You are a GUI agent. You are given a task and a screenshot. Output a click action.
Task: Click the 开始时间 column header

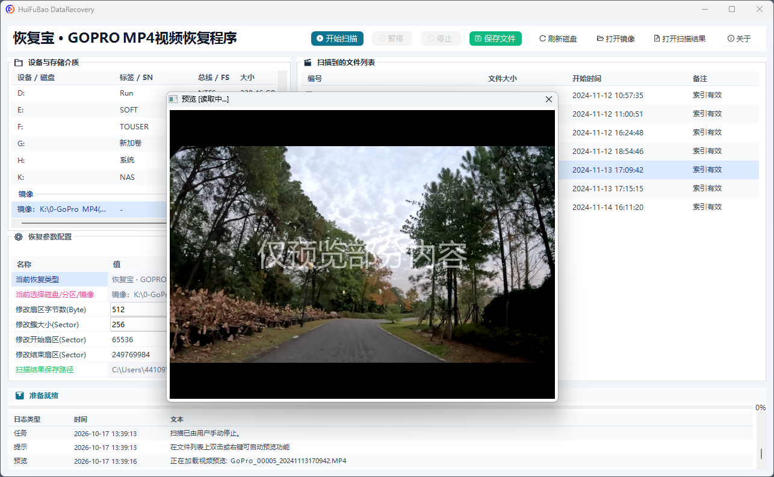[x=586, y=79]
